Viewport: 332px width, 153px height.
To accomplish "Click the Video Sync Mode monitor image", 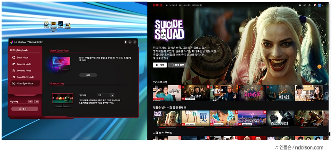I will pos(61,64).
